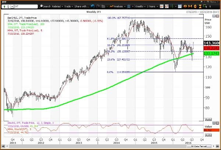The width and height of the screenshot is (221, 150).
Task: Minimize the stochastic indicator pane
Action: point(214,123)
